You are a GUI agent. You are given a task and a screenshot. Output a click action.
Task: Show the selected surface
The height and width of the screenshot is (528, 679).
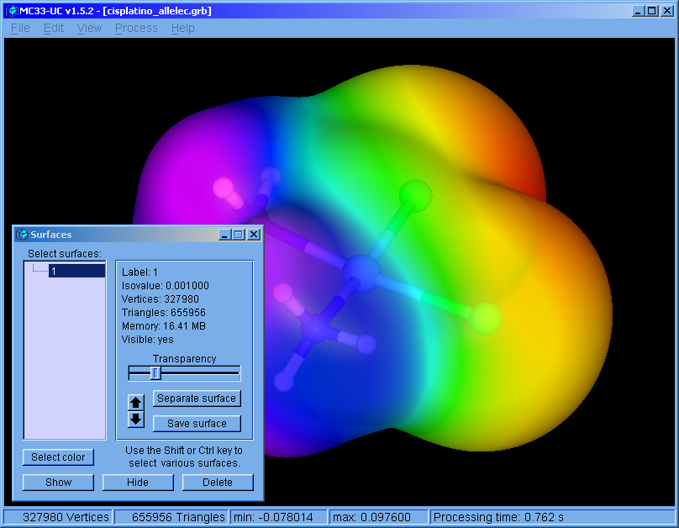(x=58, y=483)
